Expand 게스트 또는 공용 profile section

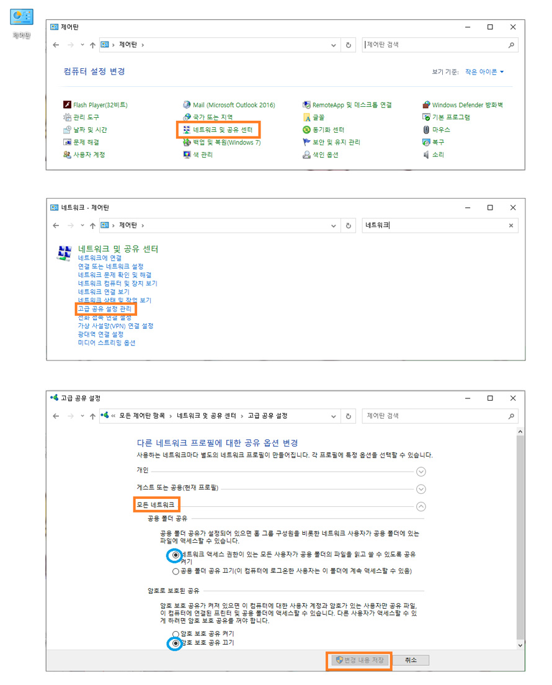point(421,489)
